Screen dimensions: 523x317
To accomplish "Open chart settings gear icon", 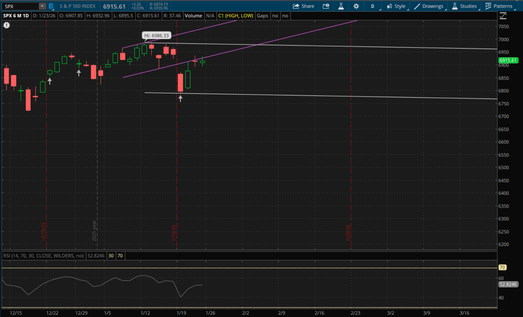I will click(x=356, y=6).
